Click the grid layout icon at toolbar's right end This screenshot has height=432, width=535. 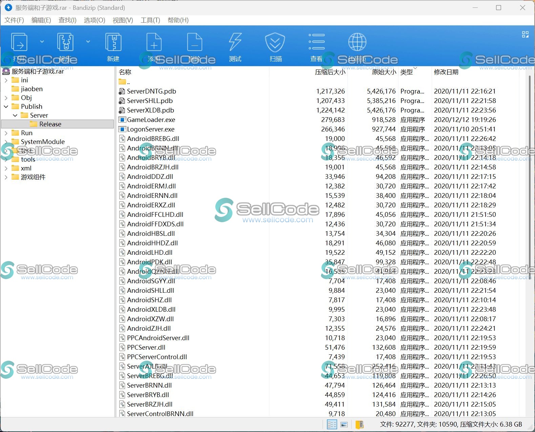pyautogui.click(x=525, y=35)
